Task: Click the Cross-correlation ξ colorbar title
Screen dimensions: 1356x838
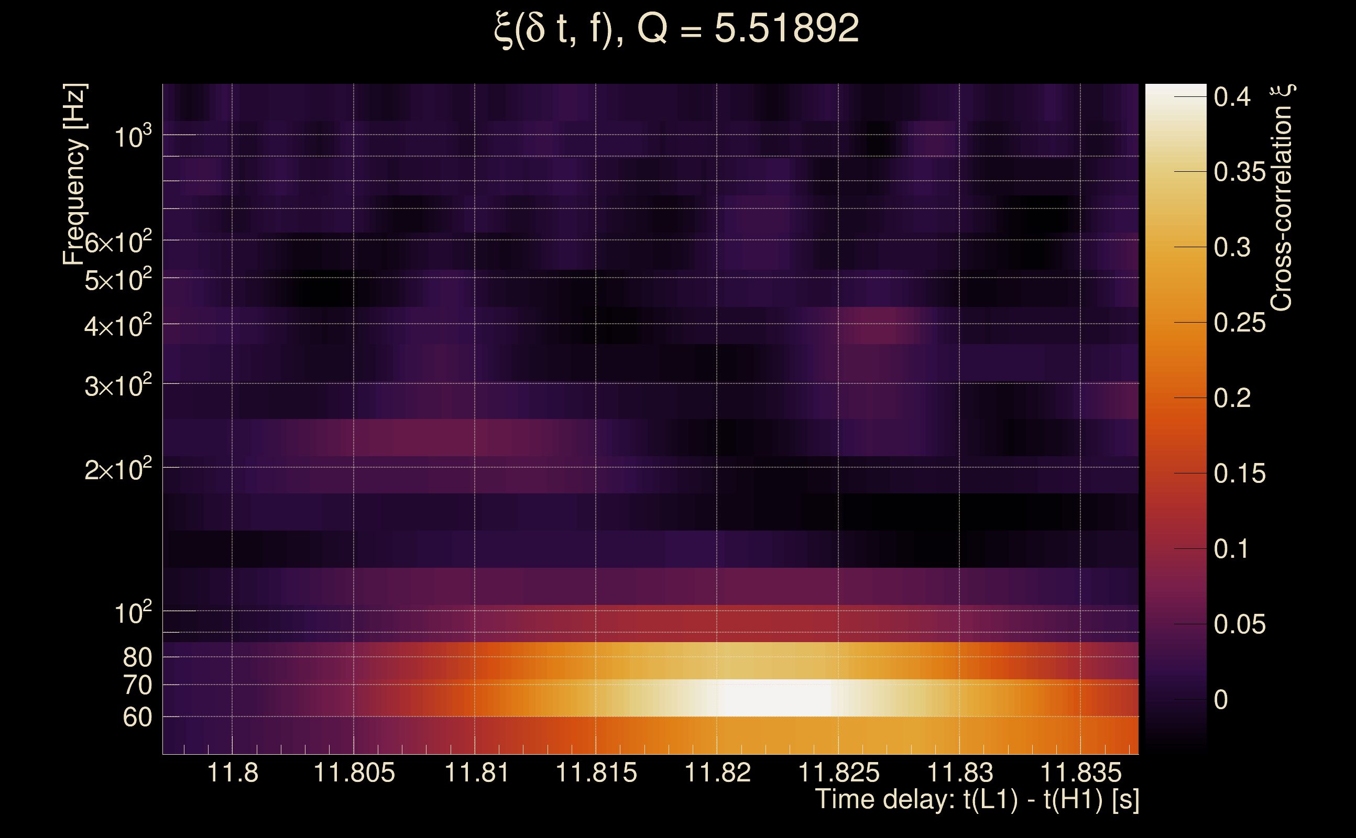Action: (1282, 198)
